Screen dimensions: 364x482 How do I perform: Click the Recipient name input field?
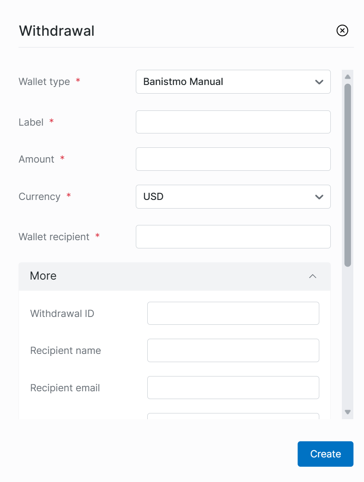[x=233, y=350]
